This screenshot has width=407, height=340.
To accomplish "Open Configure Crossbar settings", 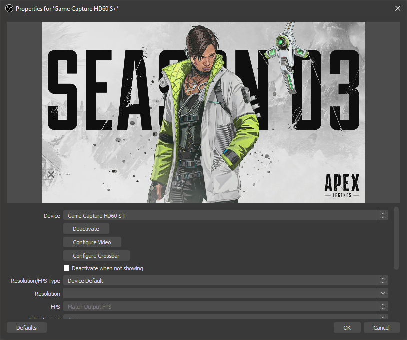I will (x=96, y=256).
